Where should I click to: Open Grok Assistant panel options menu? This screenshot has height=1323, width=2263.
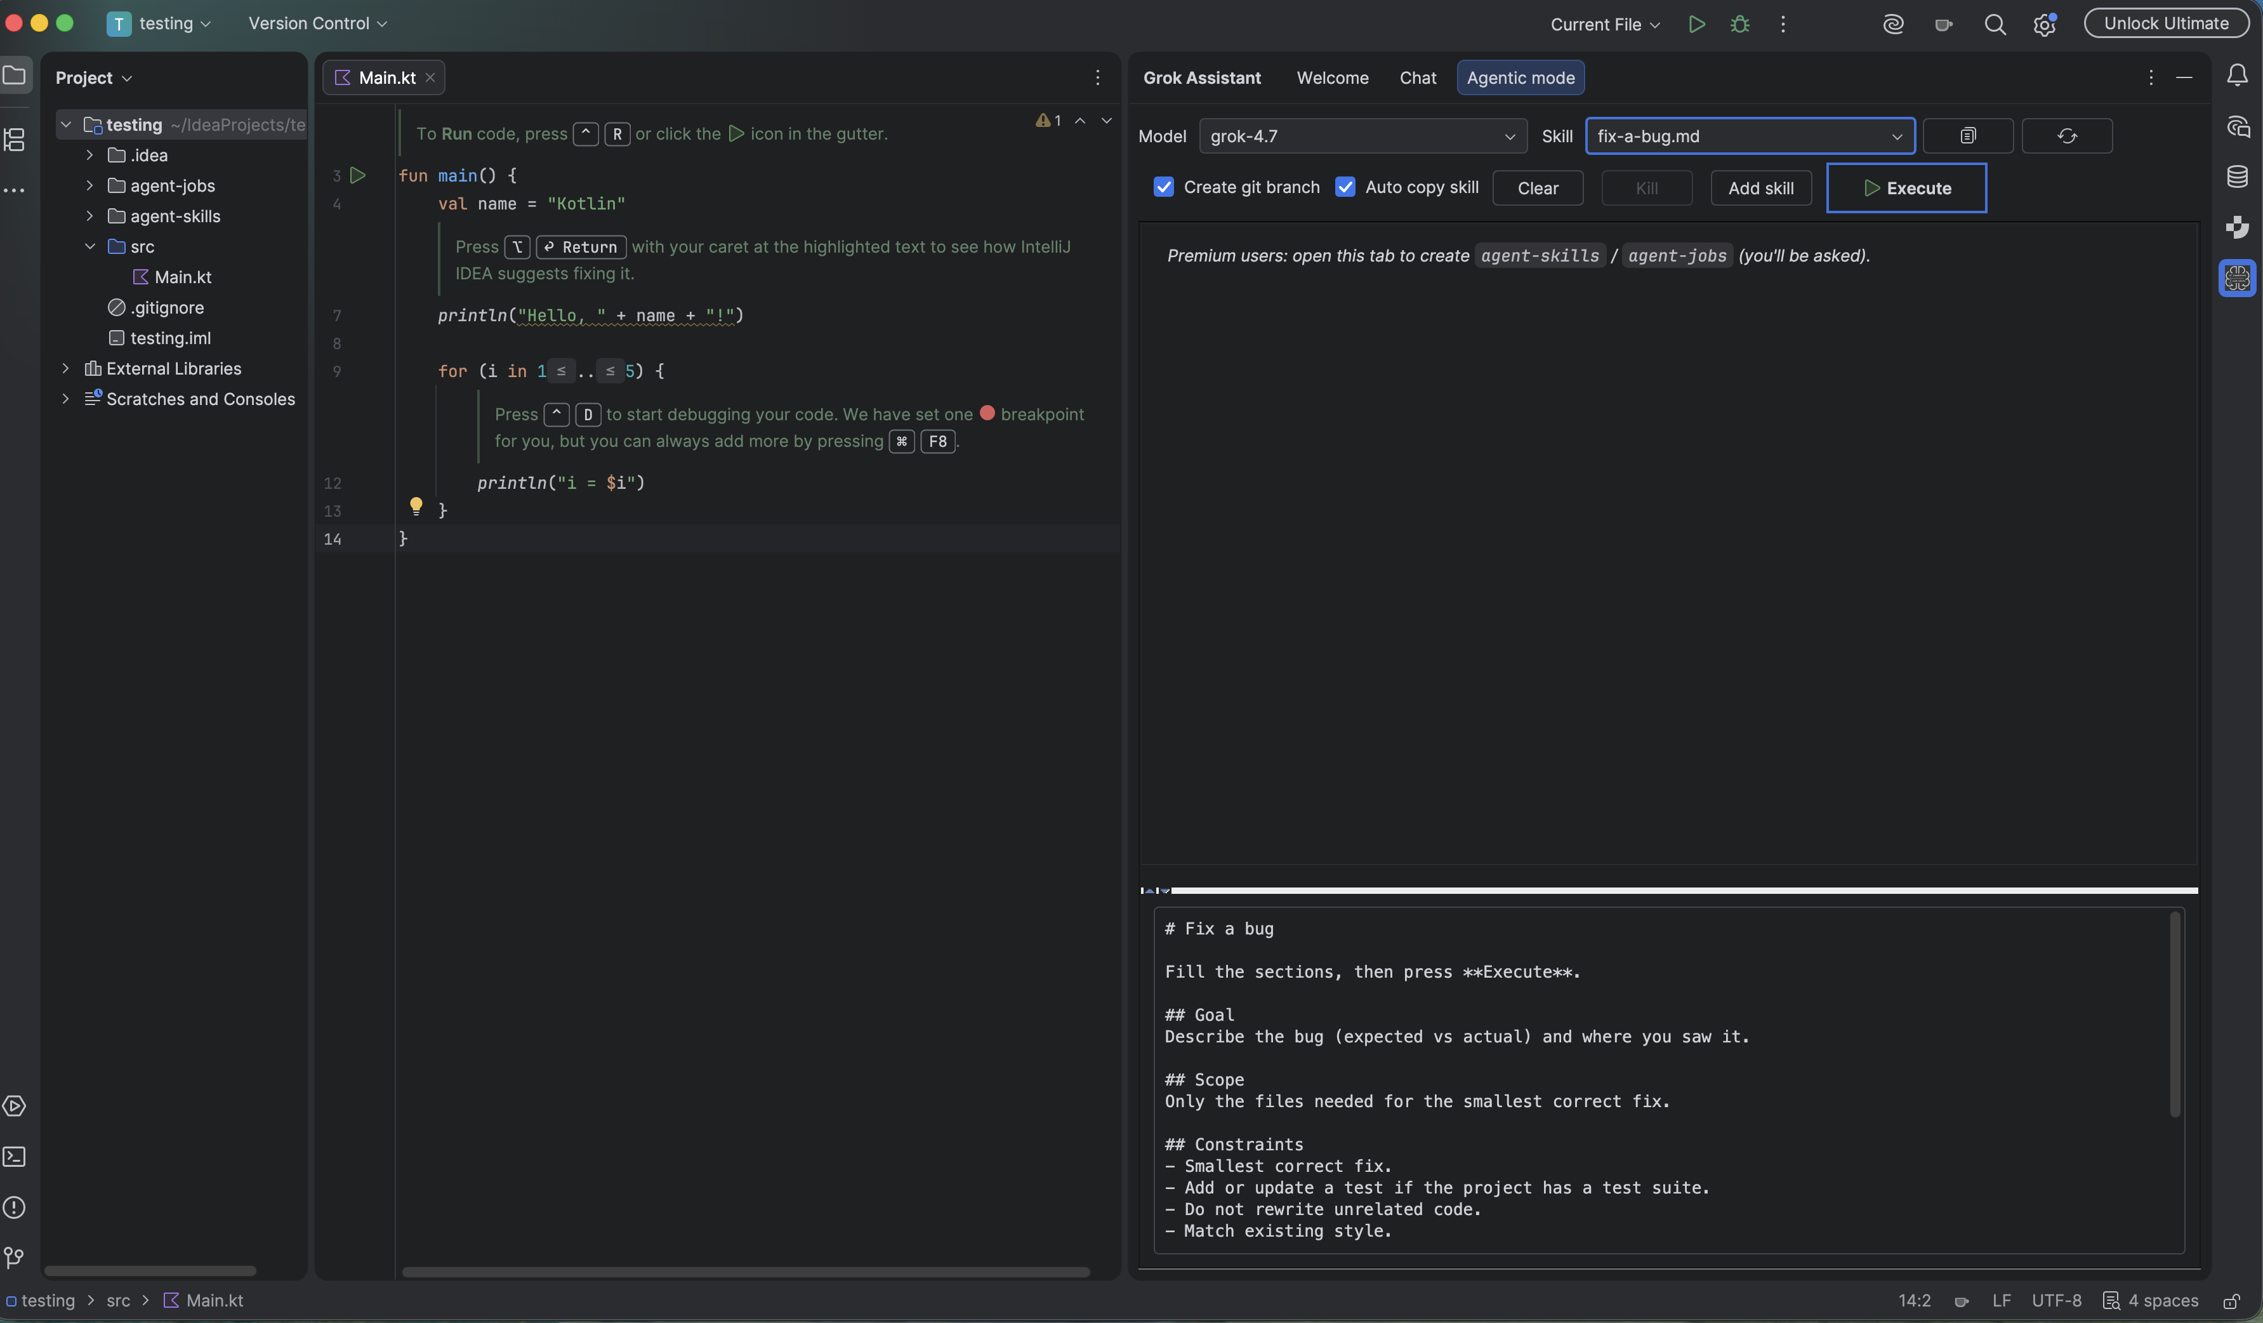[2151, 77]
